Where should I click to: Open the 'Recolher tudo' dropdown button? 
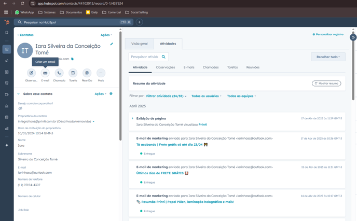328,57
